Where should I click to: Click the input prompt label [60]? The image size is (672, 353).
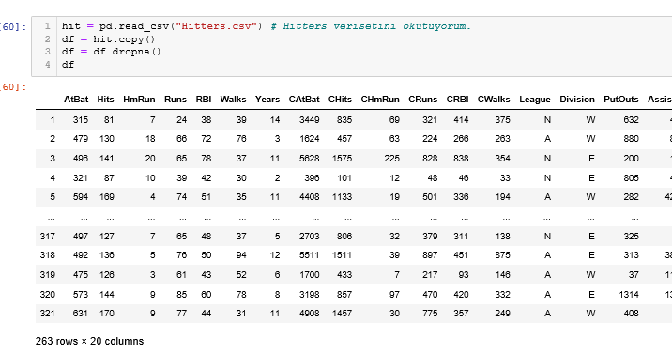point(13,27)
